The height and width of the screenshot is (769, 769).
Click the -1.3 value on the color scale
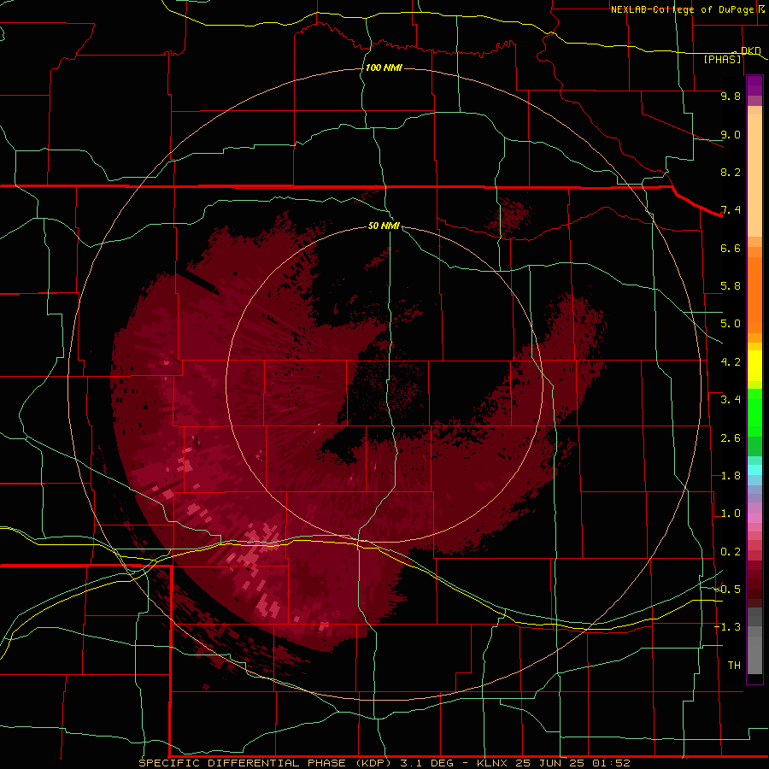(727, 627)
